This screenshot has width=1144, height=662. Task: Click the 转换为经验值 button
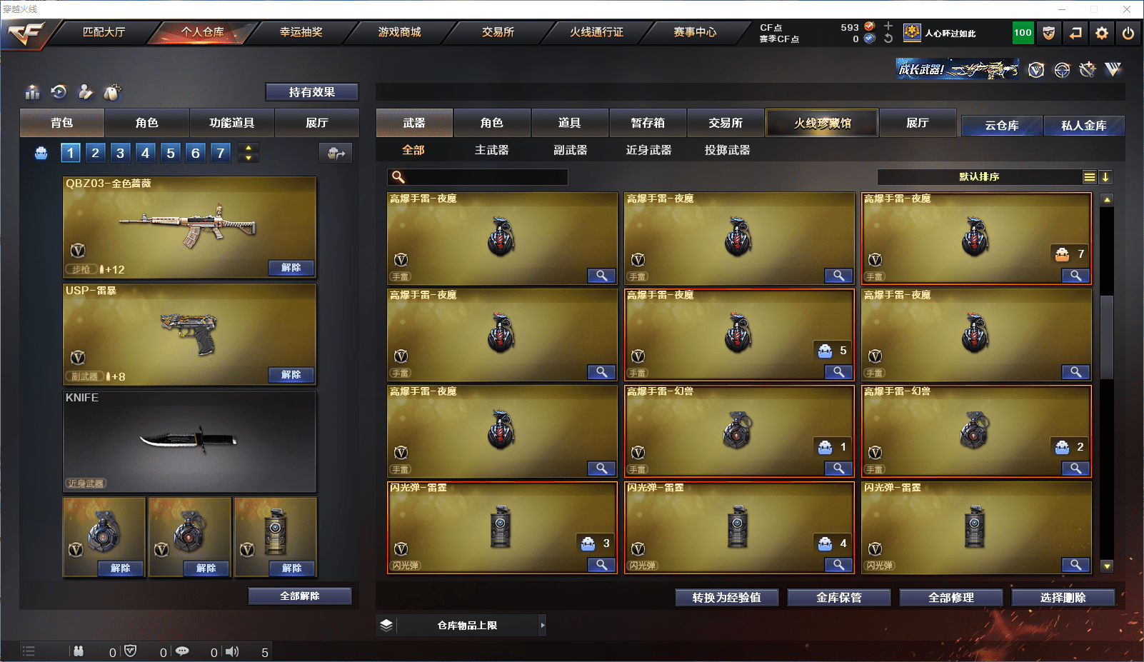click(726, 598)
